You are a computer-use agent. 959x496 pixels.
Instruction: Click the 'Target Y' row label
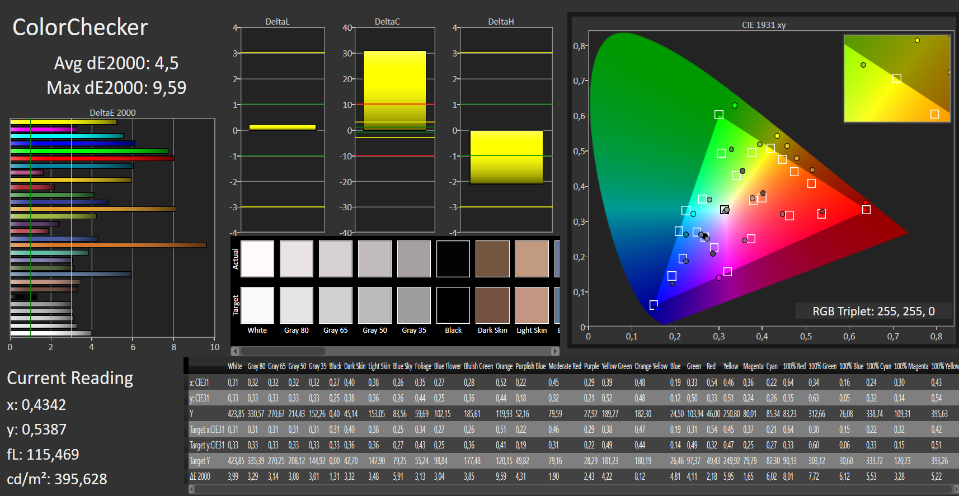200,461
